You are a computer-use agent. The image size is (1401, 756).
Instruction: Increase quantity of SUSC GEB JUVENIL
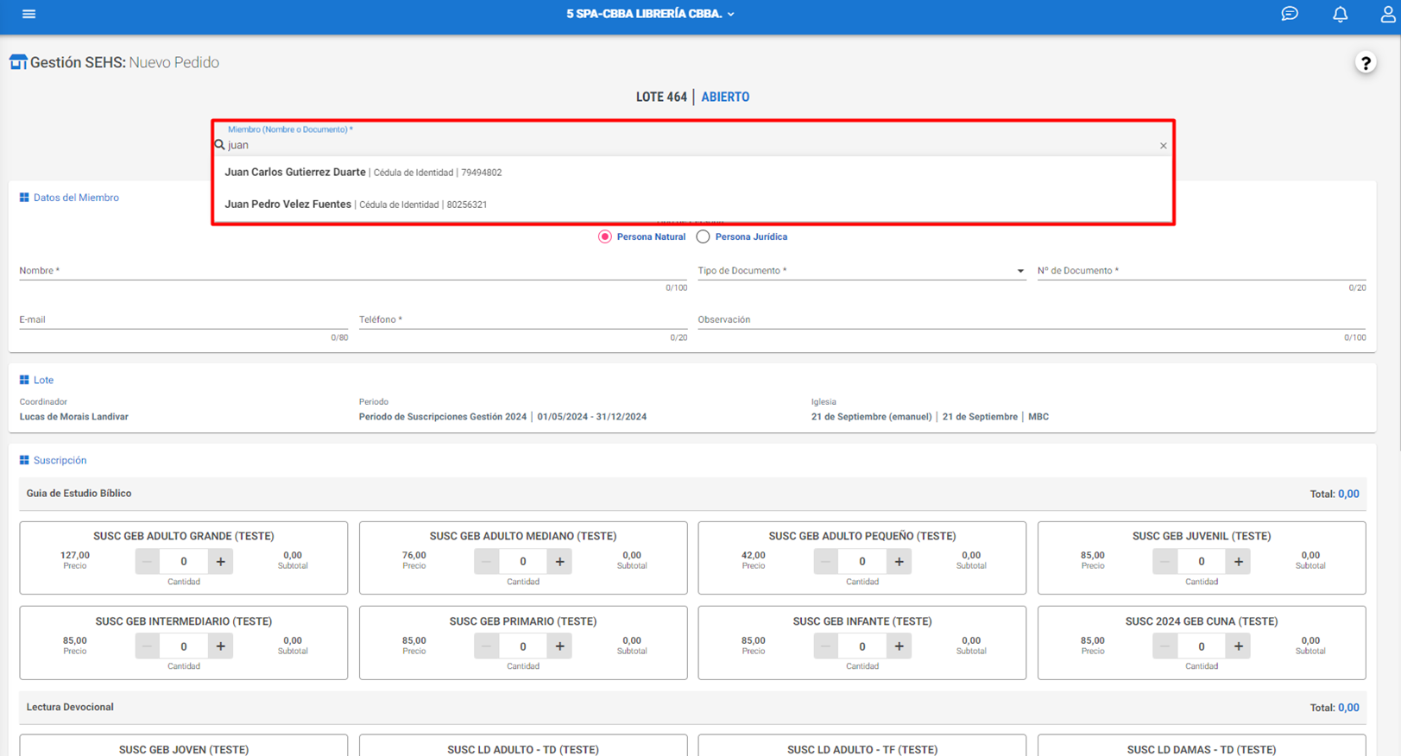tap(1239, 562)
